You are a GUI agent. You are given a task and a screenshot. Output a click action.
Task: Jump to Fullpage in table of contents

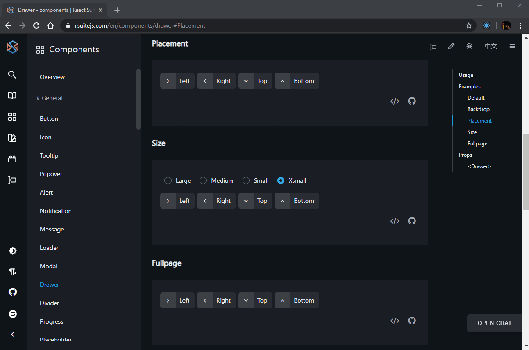click(x=477, y=144)
